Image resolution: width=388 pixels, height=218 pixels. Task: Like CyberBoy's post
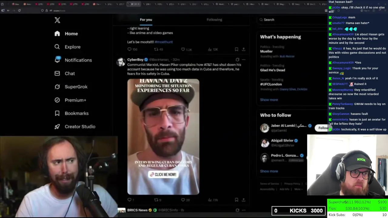click(x=183, y=200)
